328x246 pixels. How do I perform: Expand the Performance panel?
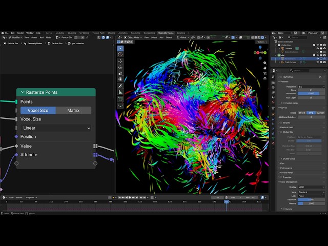286,168
